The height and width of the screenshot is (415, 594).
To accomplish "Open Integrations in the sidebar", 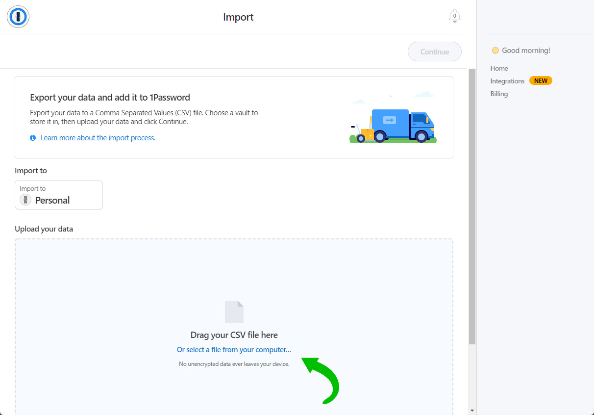I will 507,81.
